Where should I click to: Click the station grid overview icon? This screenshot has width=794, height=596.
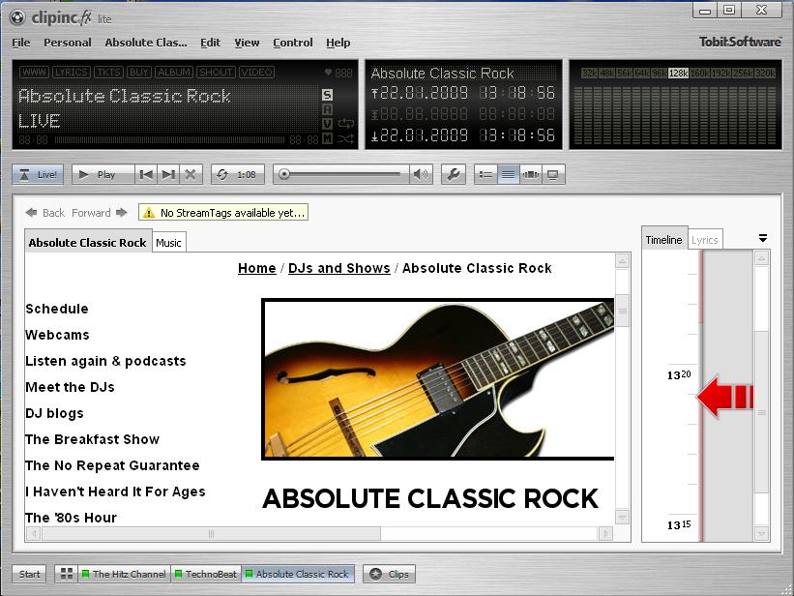coord(67,574)
